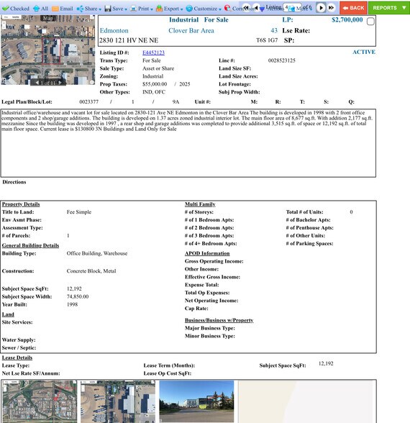Select the All listings icon

pyautogui.click(x=36, y=9)
